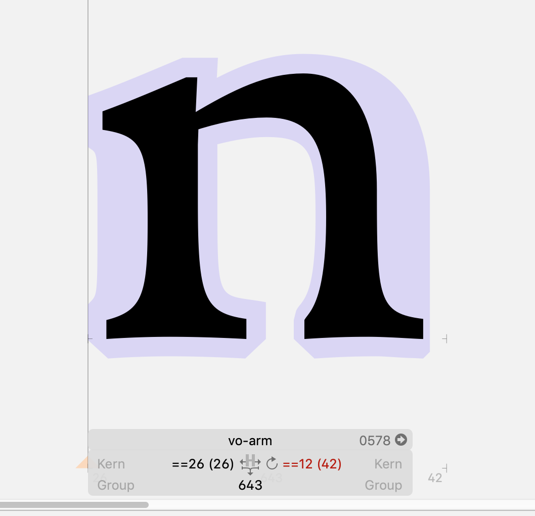Click the faded 42 value at right
This screenshot has width=535, height=516.
pos(435,478)
